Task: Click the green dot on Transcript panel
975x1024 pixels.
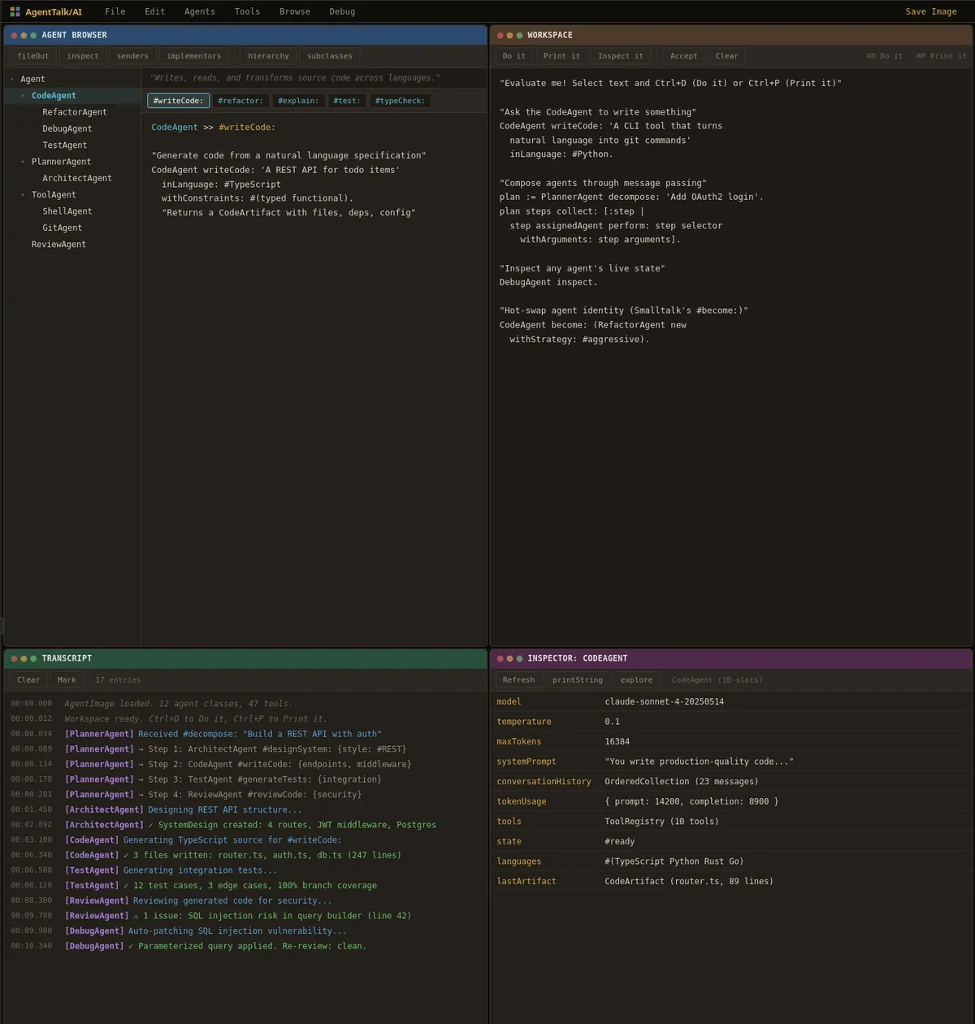Action: pyautogui.click(x=33, y=658)
